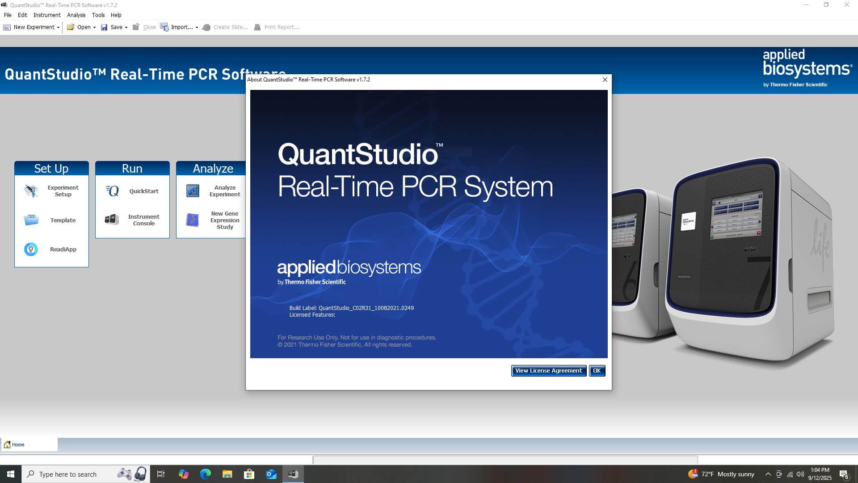Screen dimensions: 858x483
Task: Click the QuickStart icon
Action: 112,191
